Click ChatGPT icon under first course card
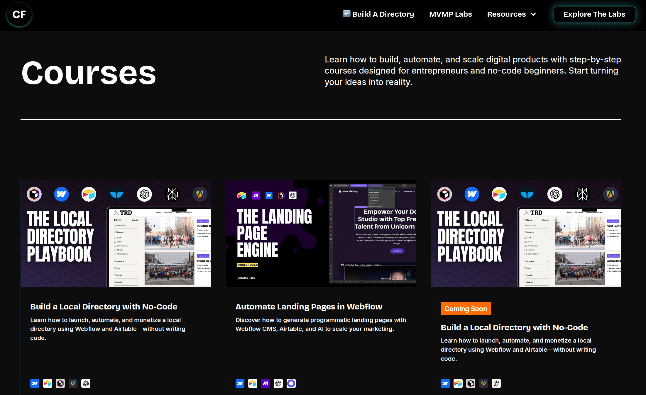646x395 pixels. click(86, 383)
